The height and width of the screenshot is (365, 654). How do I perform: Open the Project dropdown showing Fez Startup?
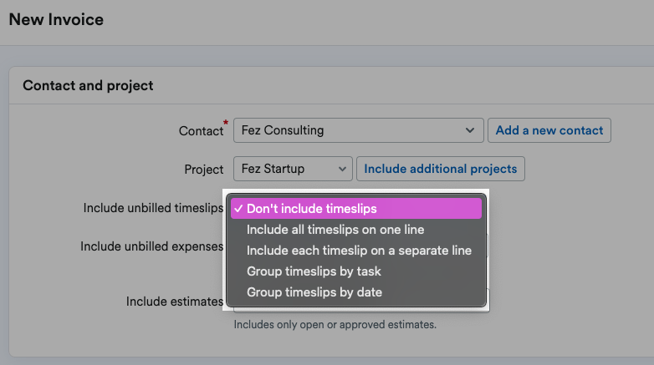(293, 169)
